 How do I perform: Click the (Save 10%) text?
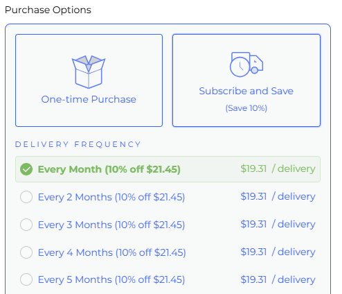pyautogui.click(x=246, y=108)
